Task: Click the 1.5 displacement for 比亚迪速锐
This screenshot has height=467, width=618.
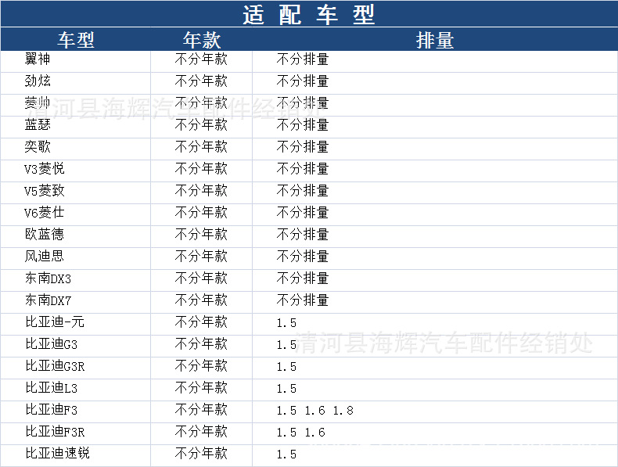Action: click(286, 454)
